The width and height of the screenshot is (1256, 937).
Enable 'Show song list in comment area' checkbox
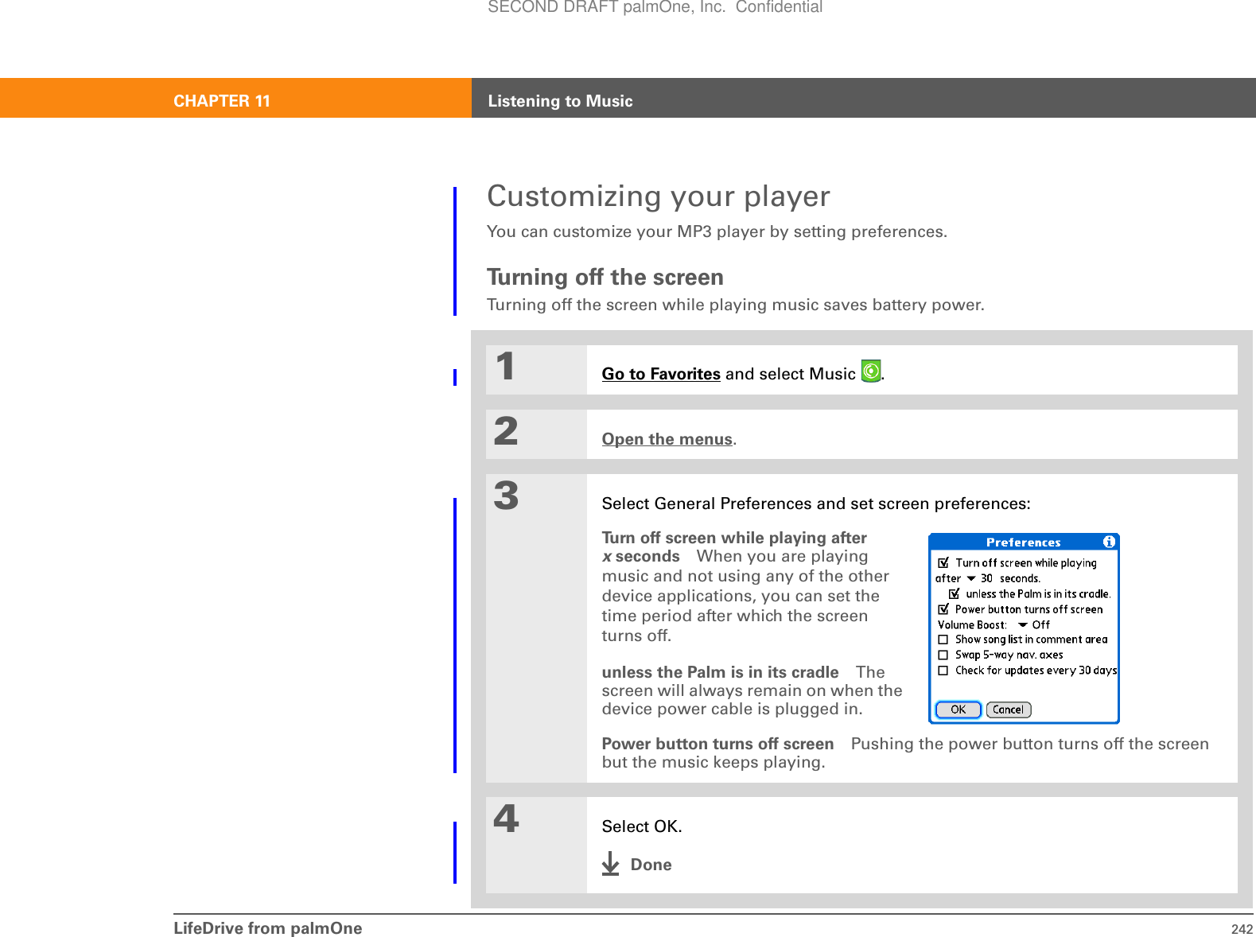(943, 640)
